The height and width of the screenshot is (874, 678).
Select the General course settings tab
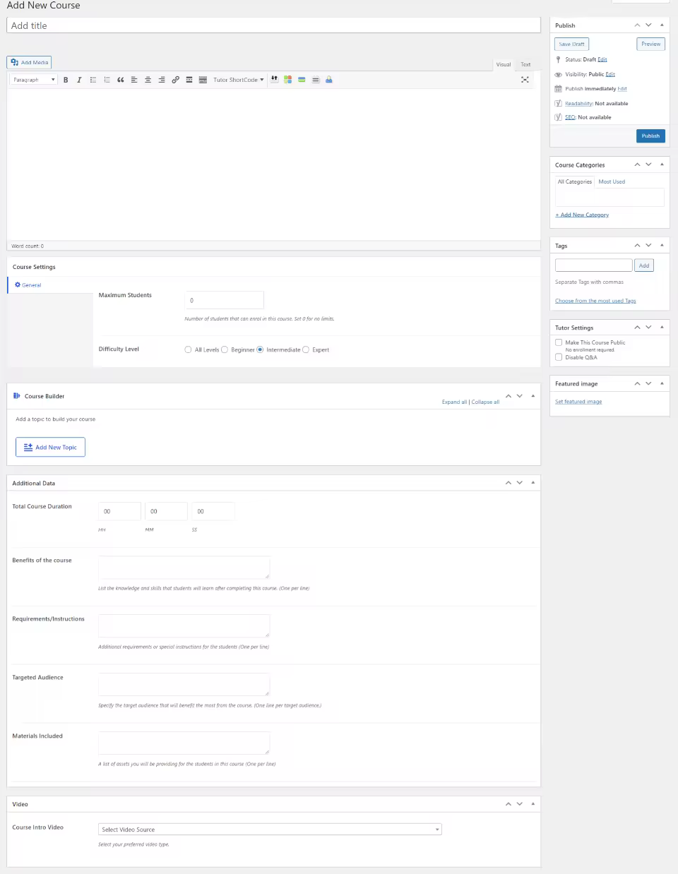pyautogui.click(x=50, y=285)
